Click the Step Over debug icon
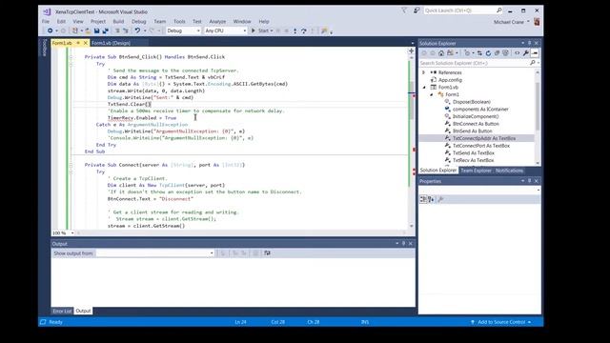 [304, 30]
